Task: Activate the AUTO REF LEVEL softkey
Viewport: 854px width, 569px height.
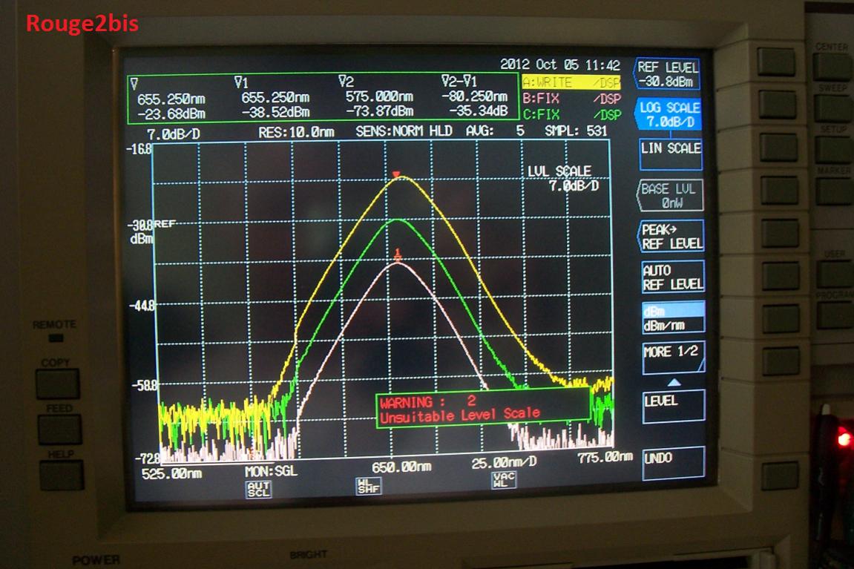Action: click(672, 277)
